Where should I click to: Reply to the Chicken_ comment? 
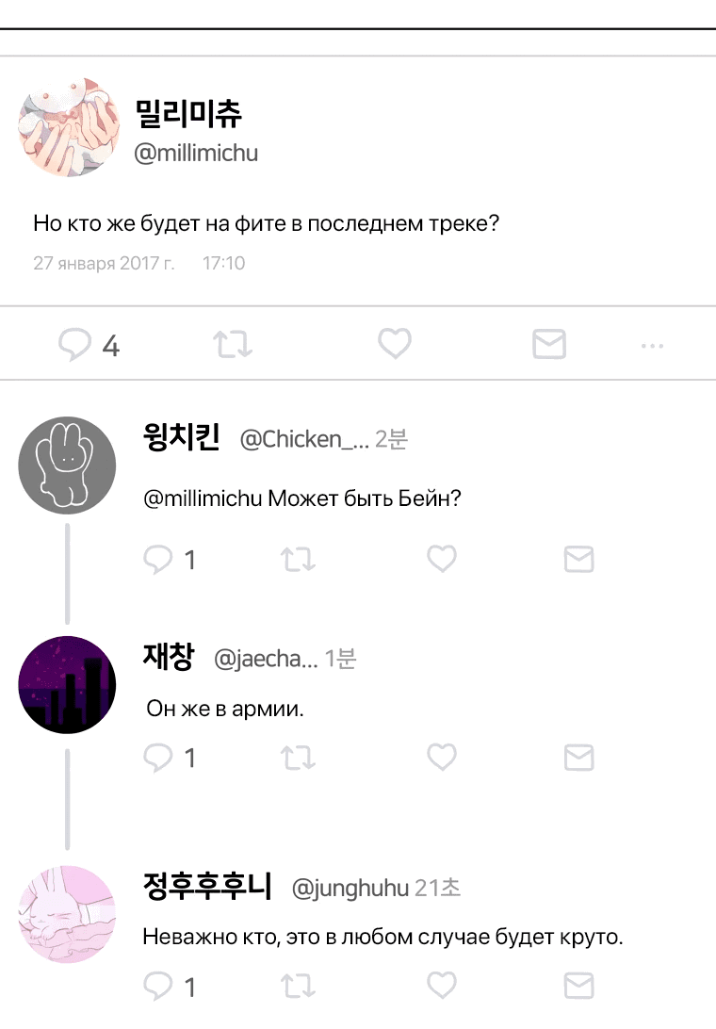tap(158, 560)
